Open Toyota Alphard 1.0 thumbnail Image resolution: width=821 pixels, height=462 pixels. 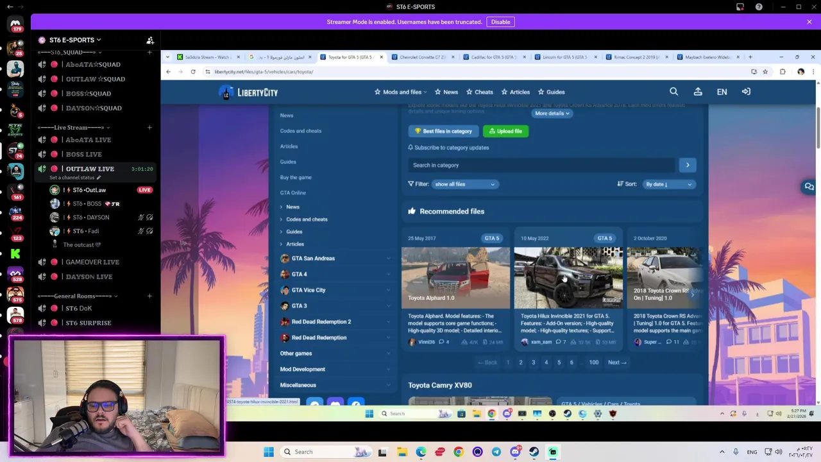point(455,278)
